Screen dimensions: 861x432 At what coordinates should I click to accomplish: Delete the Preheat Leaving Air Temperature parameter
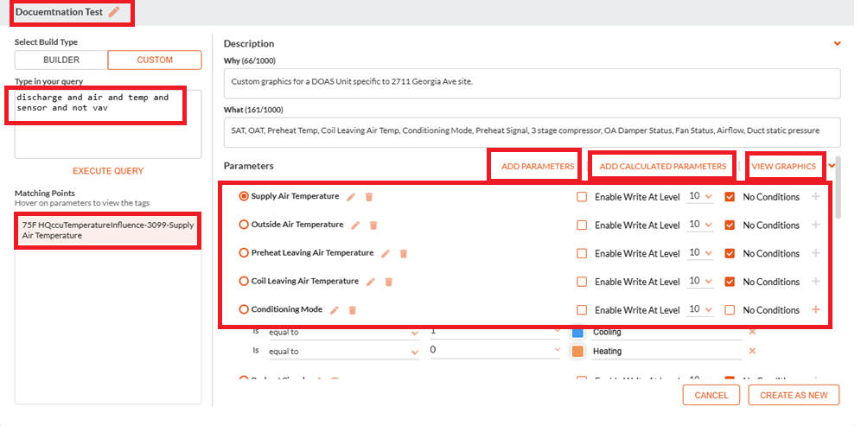404,254
